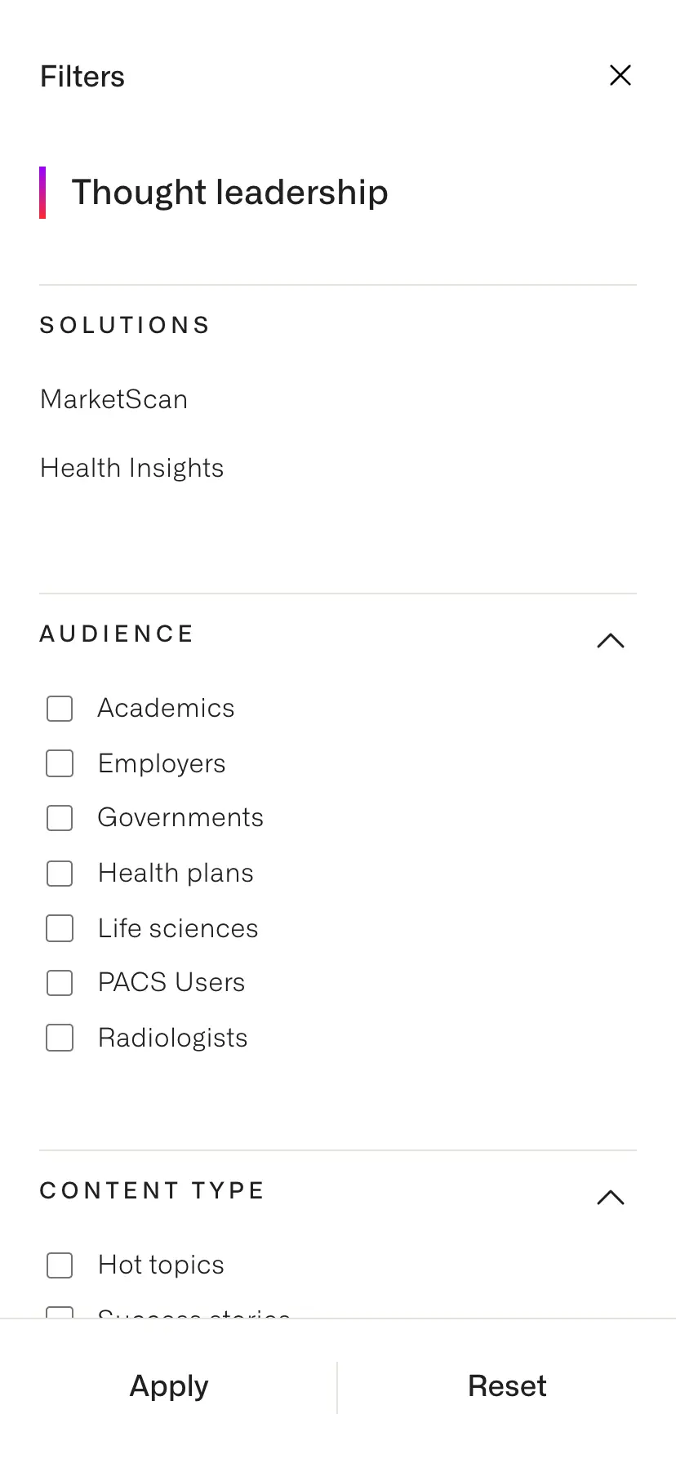676x1463 pixels.
Task: Select the Health plans option
Action: pos(60,874)
